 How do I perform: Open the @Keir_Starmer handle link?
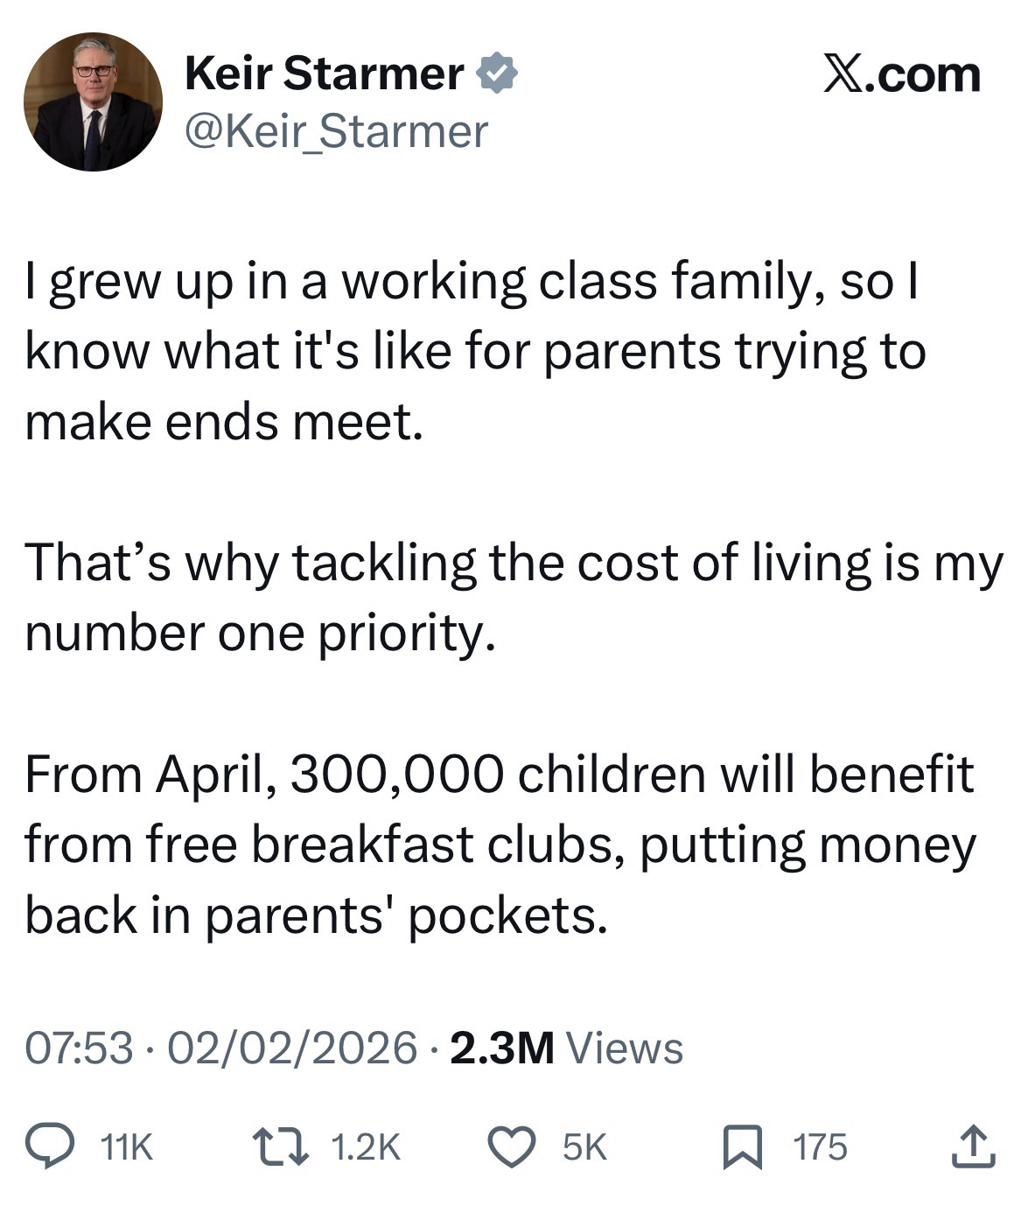pos(336,132)
